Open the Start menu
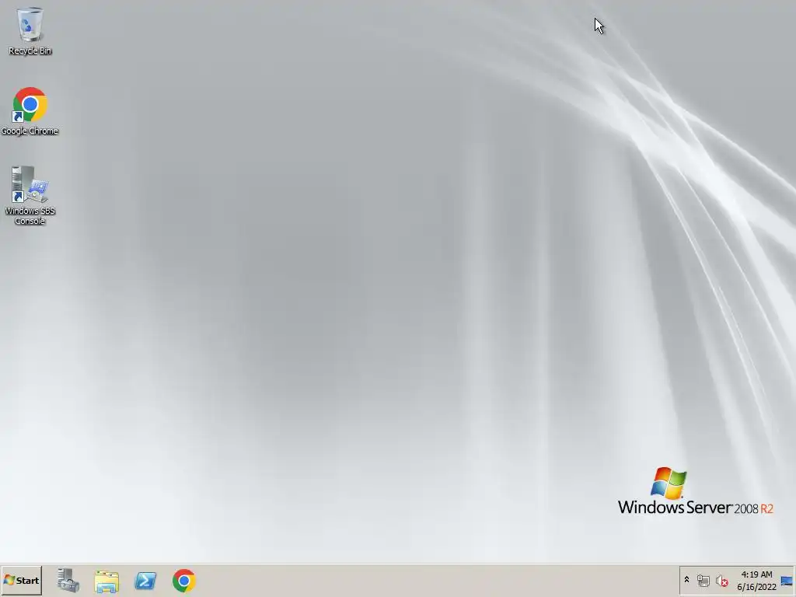 [x=21, y=580]
